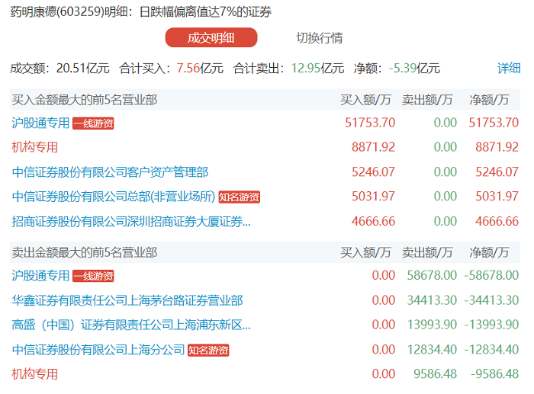Click sell amount 58678.00

click(x=432, y=275)
